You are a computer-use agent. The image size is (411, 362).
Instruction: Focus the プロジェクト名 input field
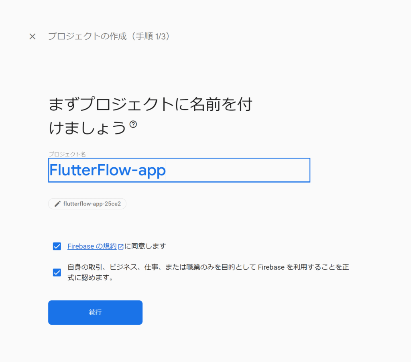click(x=179, y=170)
